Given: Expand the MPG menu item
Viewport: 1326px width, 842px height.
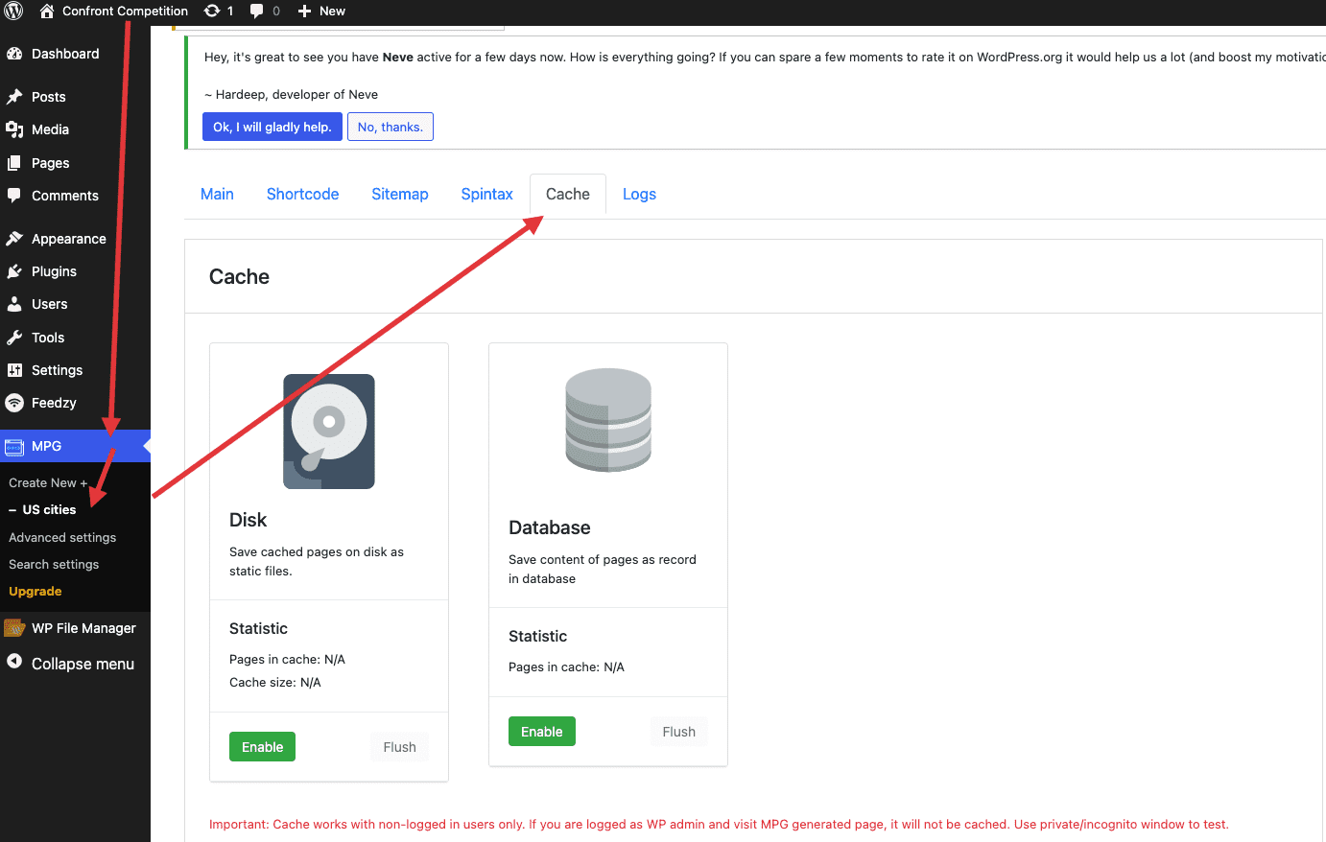Looking at the screenshot, I should pos(46,446).
